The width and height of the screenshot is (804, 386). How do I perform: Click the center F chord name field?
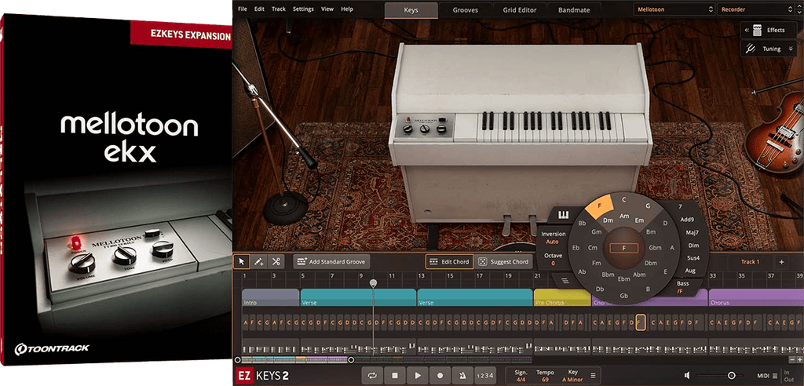[x=624, y=248]
